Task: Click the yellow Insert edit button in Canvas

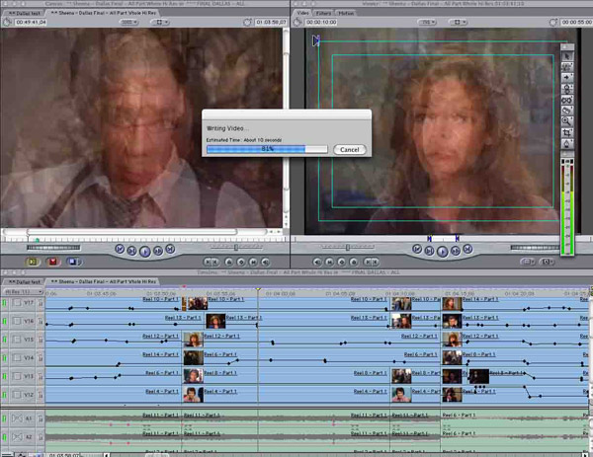Action: point(33,262)
